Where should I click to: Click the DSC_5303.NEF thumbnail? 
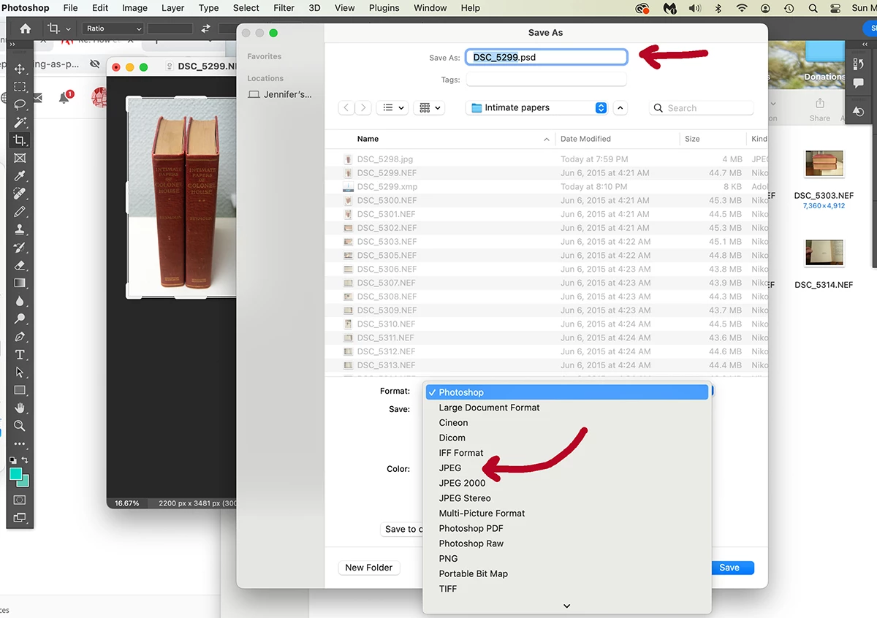[824, 164]
